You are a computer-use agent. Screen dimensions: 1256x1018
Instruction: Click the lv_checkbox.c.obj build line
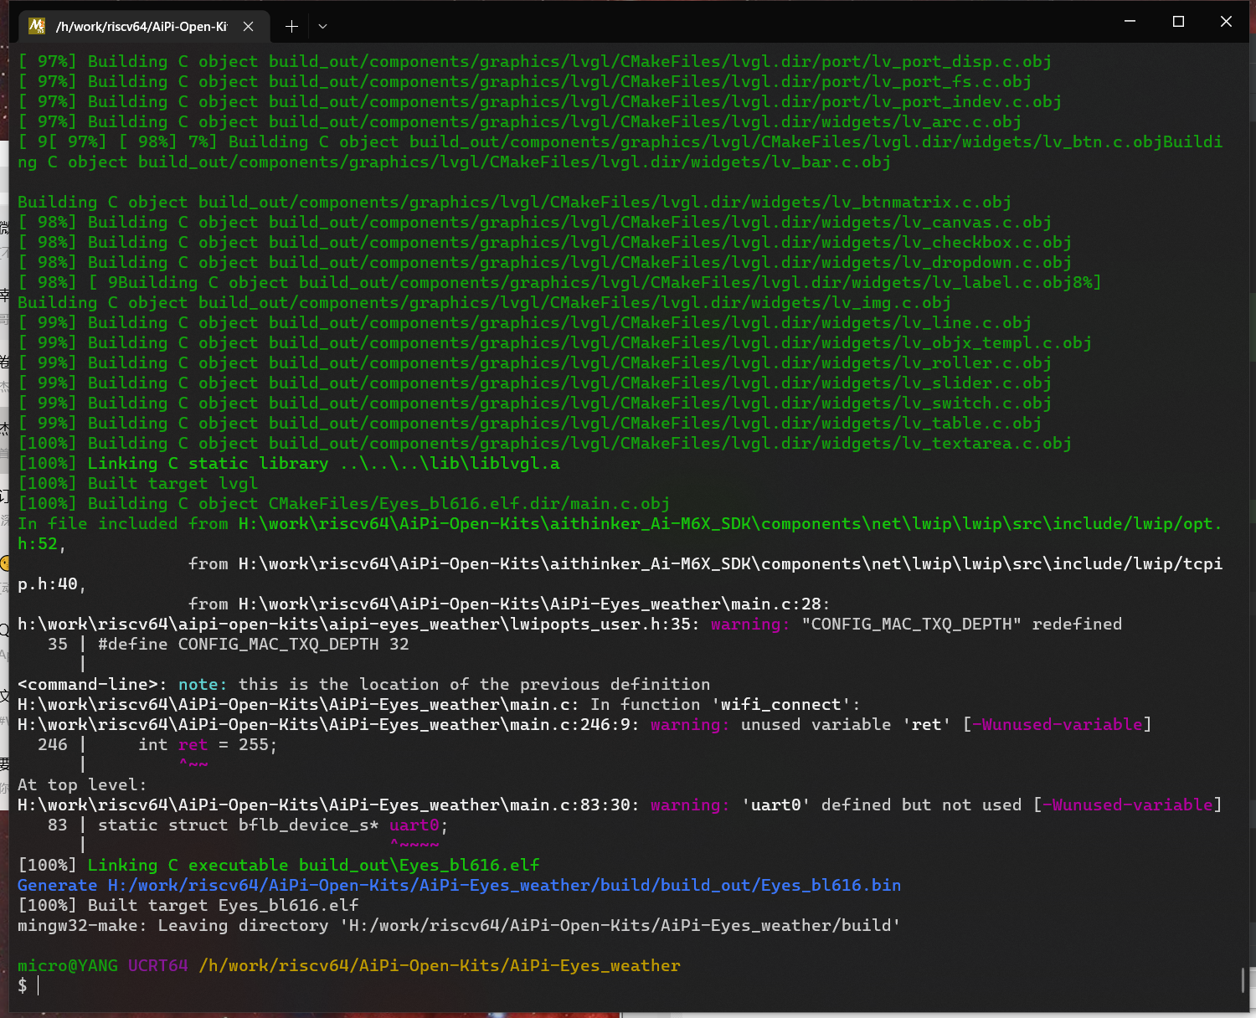[544, 242]
